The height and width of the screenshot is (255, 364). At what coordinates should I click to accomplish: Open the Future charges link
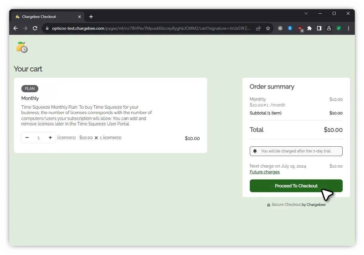[x=264, y=172]
